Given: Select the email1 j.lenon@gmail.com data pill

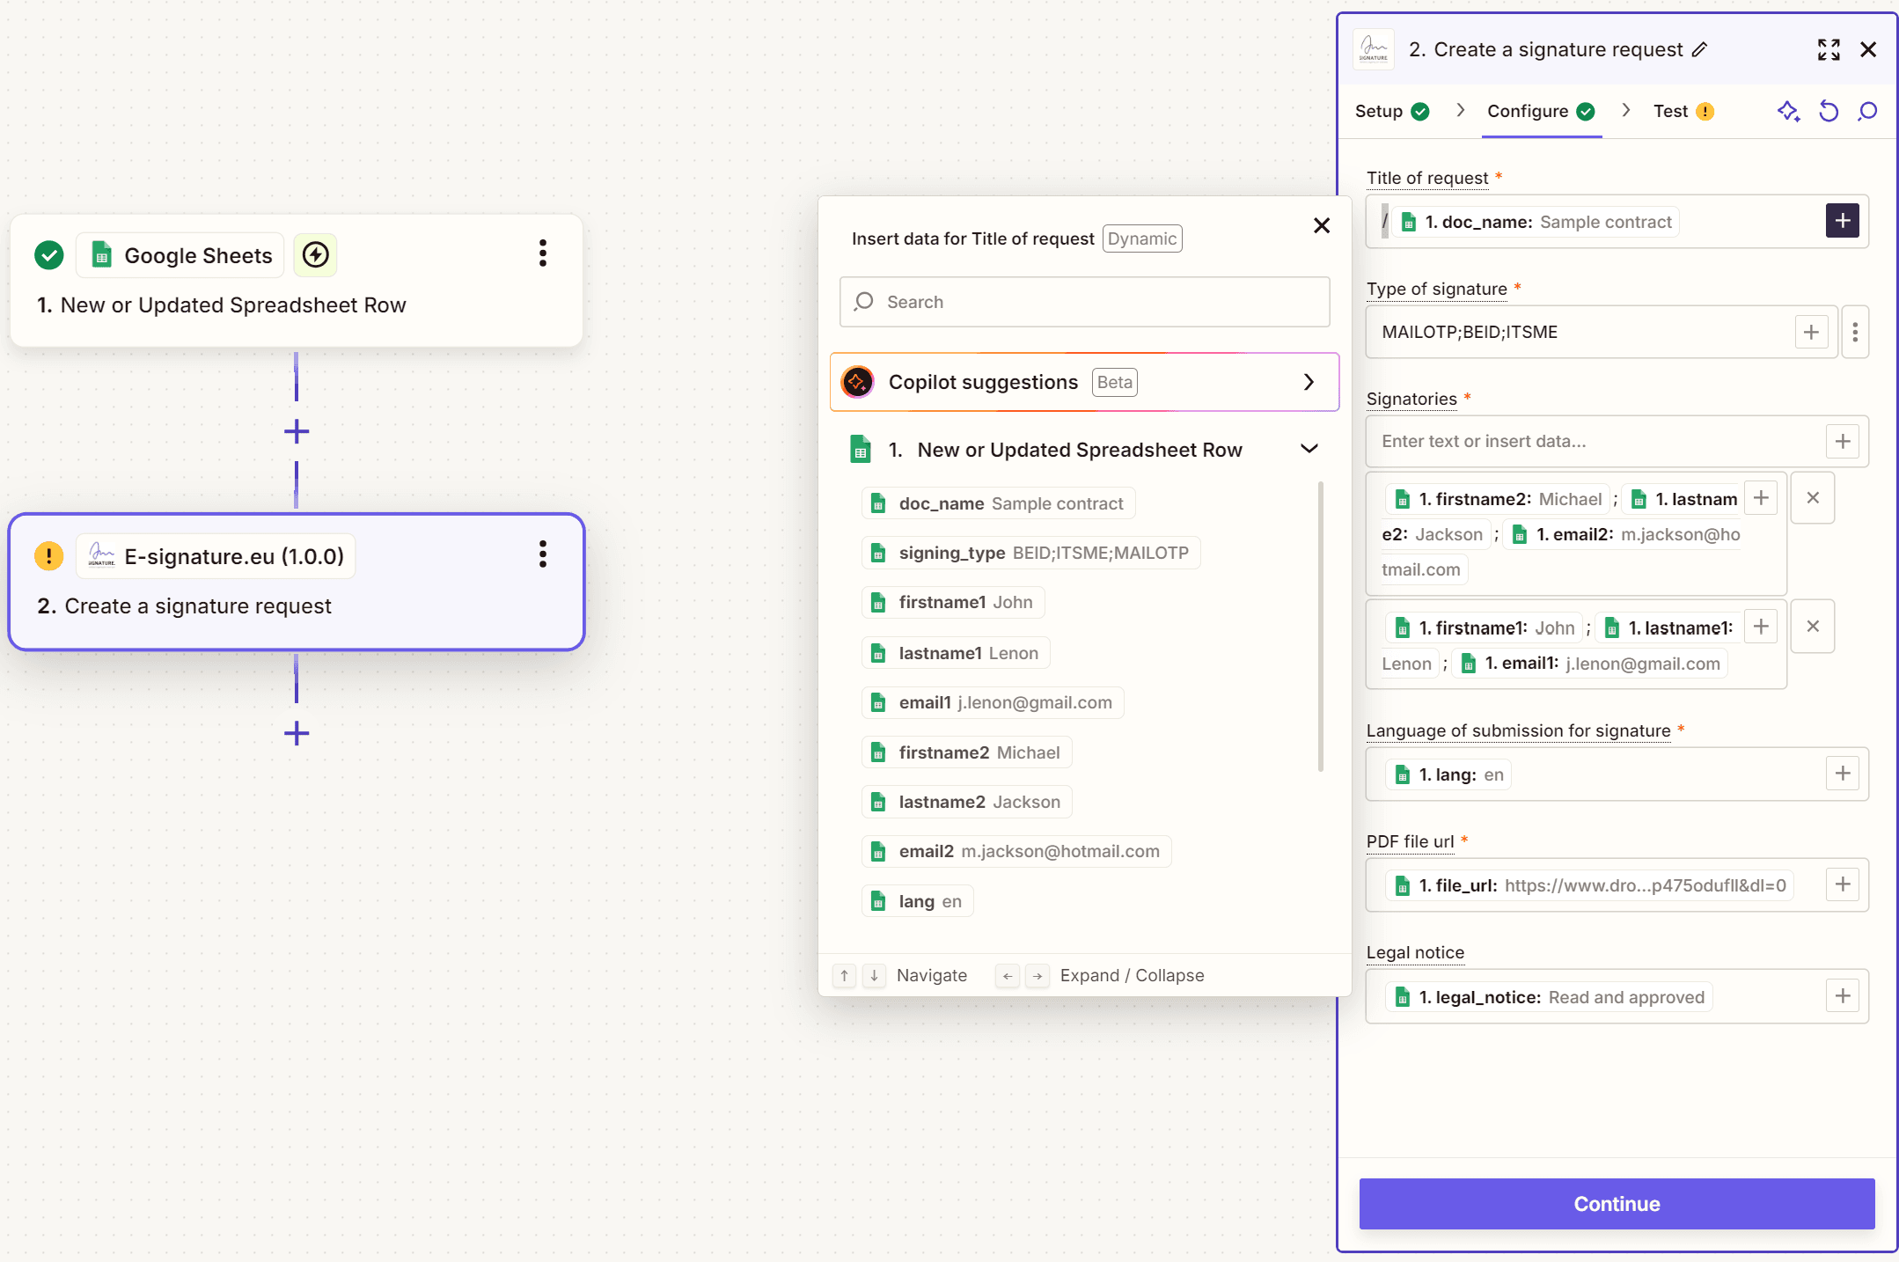Looking at the screenshot, I should click(x=993, y=702).
